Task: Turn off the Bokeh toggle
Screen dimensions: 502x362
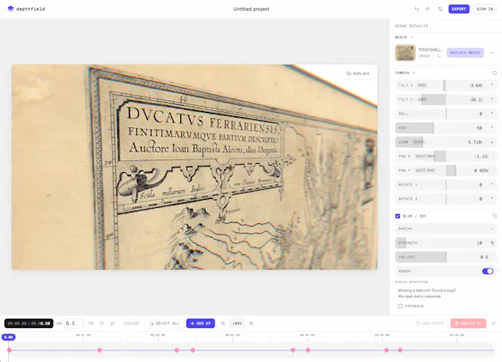Action: coord(488,271)
